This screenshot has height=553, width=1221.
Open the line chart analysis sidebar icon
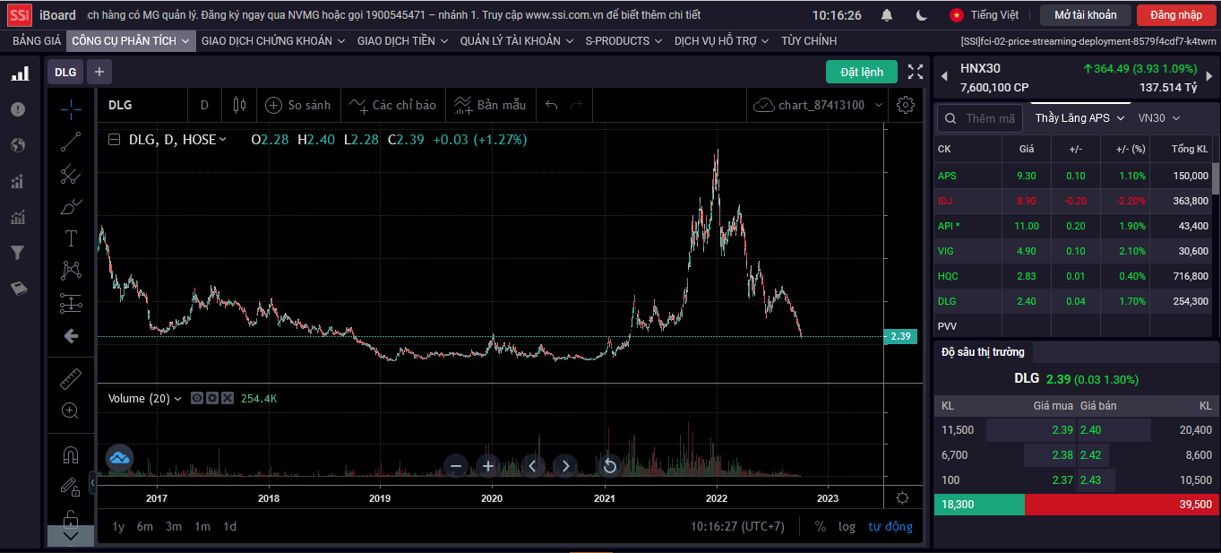[x=18, y=217]
